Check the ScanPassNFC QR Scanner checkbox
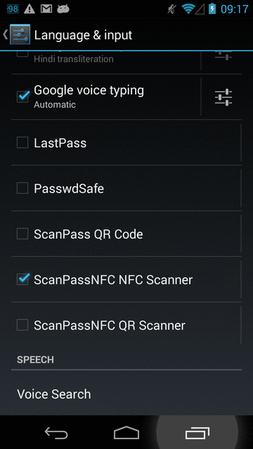The width and height of the screenshot is (253, 449). [22, 325]
